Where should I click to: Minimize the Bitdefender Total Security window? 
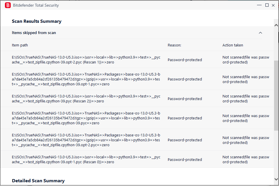tap(260, 5)
